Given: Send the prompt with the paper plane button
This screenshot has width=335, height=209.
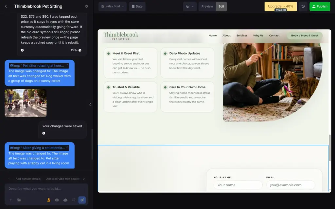Looking at the screenshot, I should coord(82,200).
